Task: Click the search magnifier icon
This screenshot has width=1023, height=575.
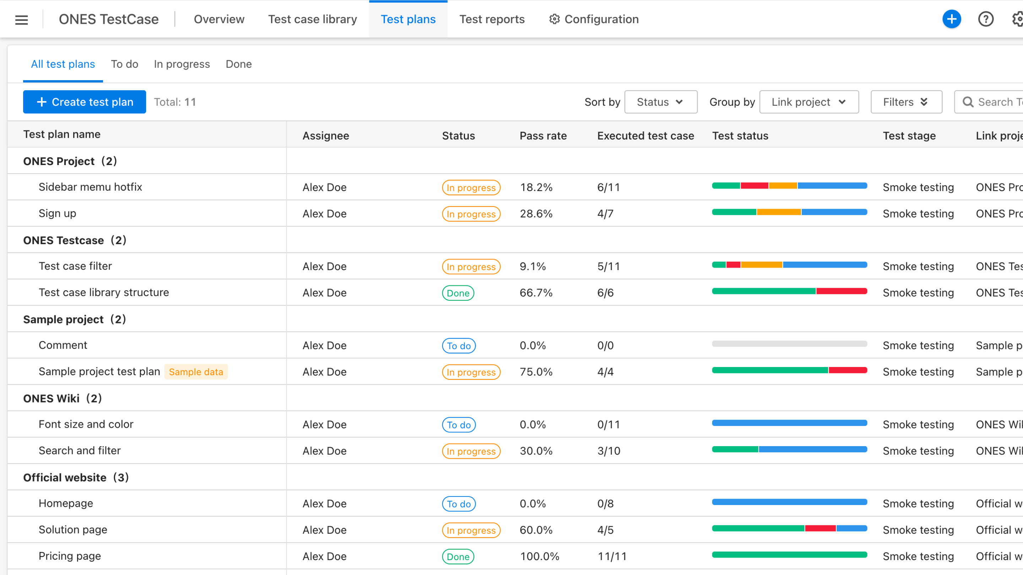Action: click(x=968, y=102)
